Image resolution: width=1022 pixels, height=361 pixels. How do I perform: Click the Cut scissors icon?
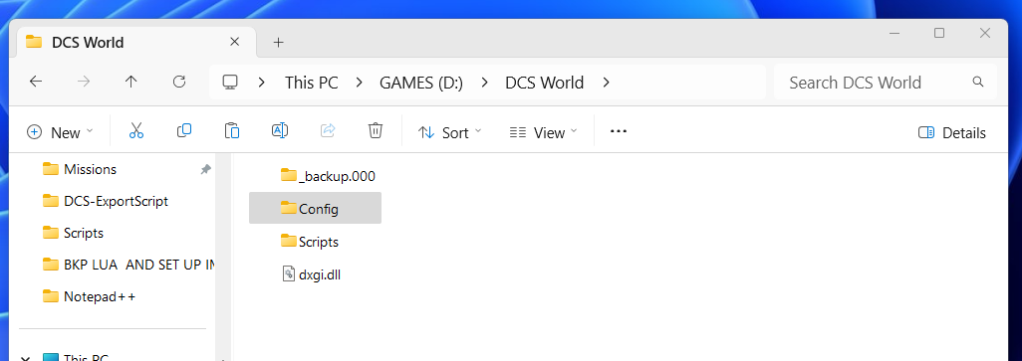(x=136, y=131)
